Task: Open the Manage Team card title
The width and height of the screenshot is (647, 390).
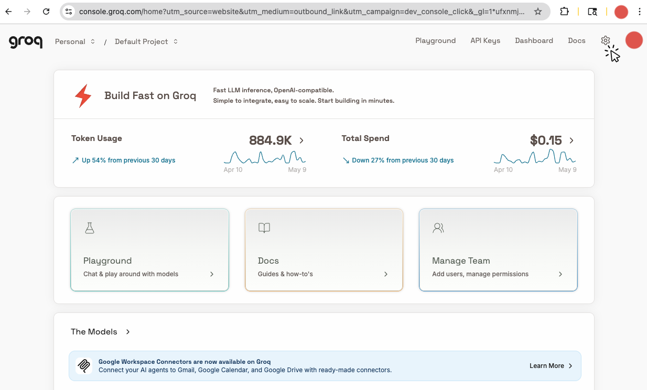Action: 461,261
